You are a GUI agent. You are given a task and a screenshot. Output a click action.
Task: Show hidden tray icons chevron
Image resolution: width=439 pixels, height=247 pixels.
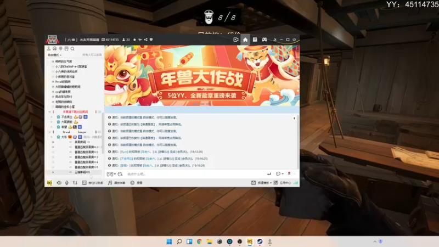pos(375,242)
